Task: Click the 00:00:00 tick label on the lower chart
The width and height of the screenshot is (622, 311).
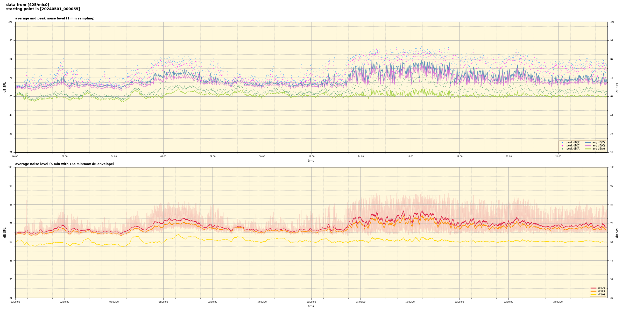Action: coord(15,302)
